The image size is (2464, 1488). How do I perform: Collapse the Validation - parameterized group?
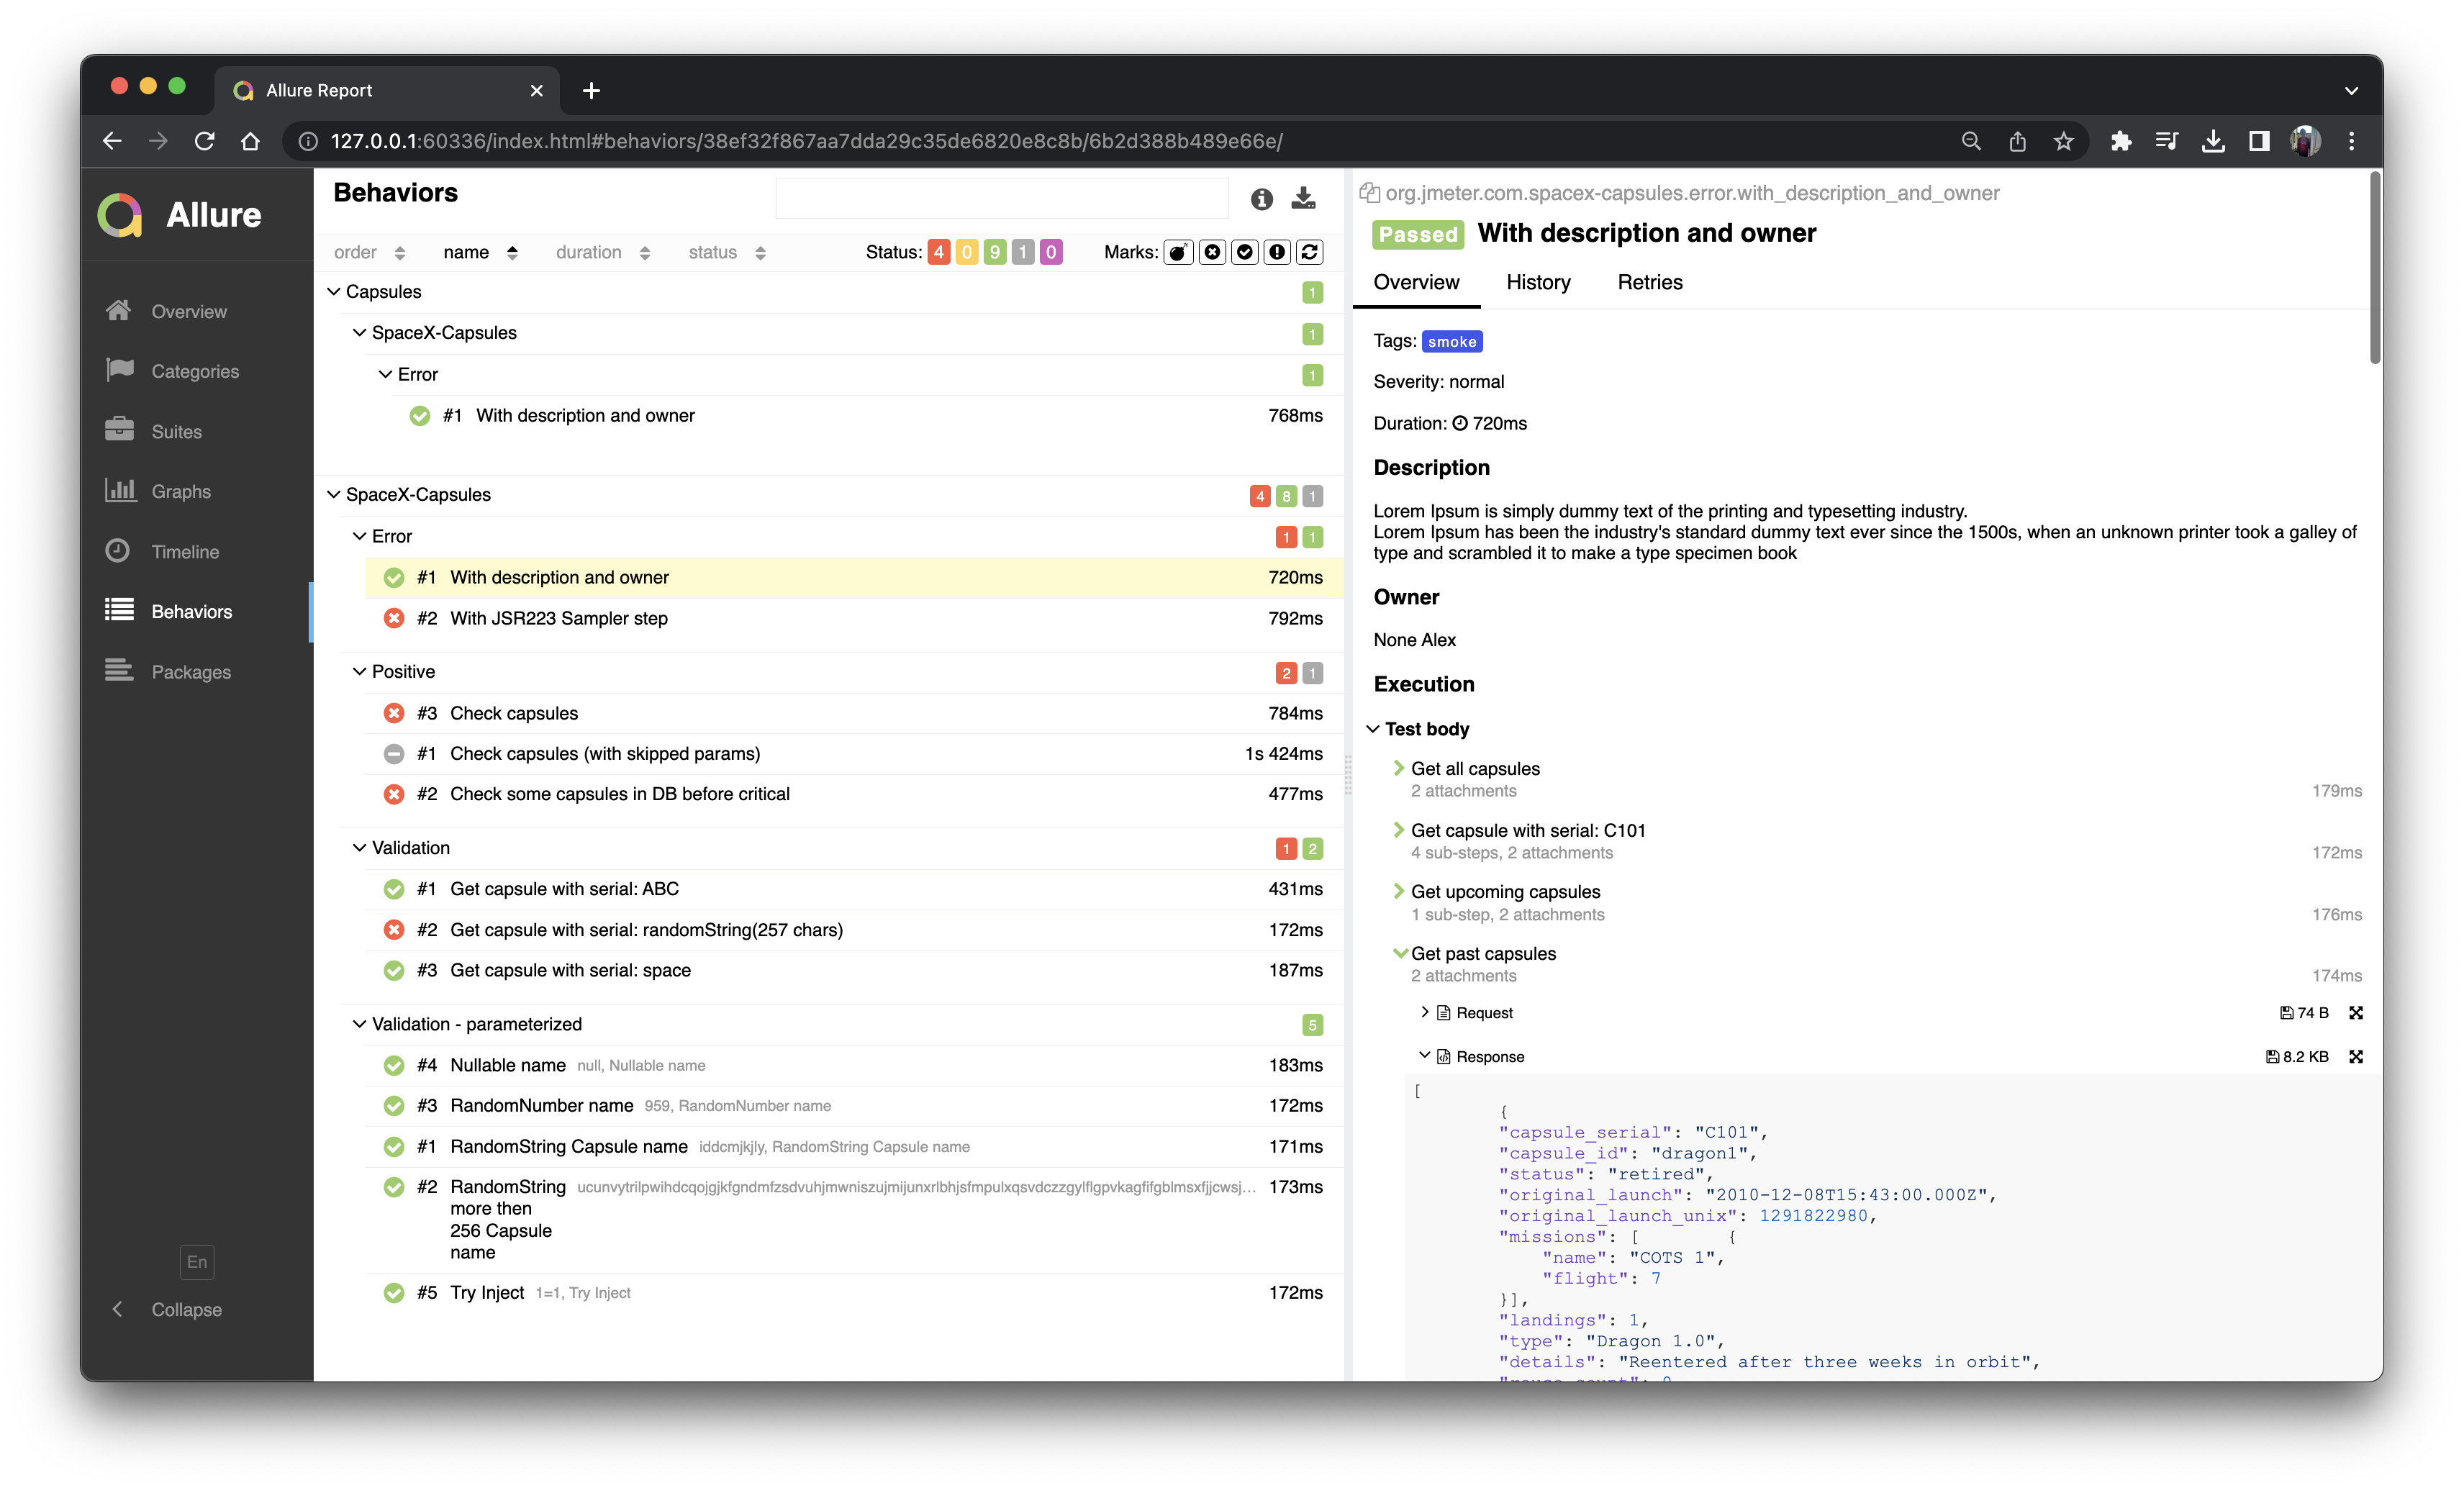point(359,1024)
